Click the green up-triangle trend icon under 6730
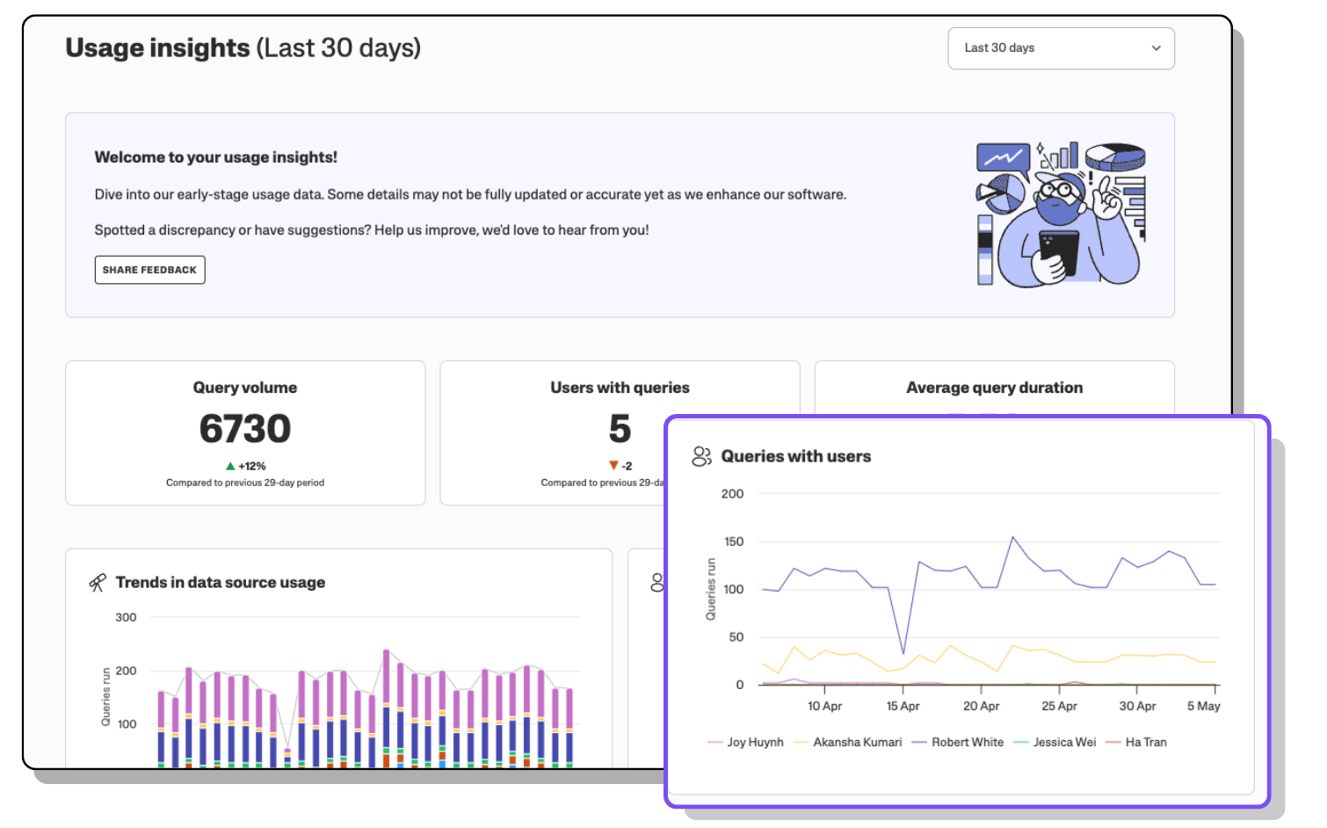 tap(230, 467)
